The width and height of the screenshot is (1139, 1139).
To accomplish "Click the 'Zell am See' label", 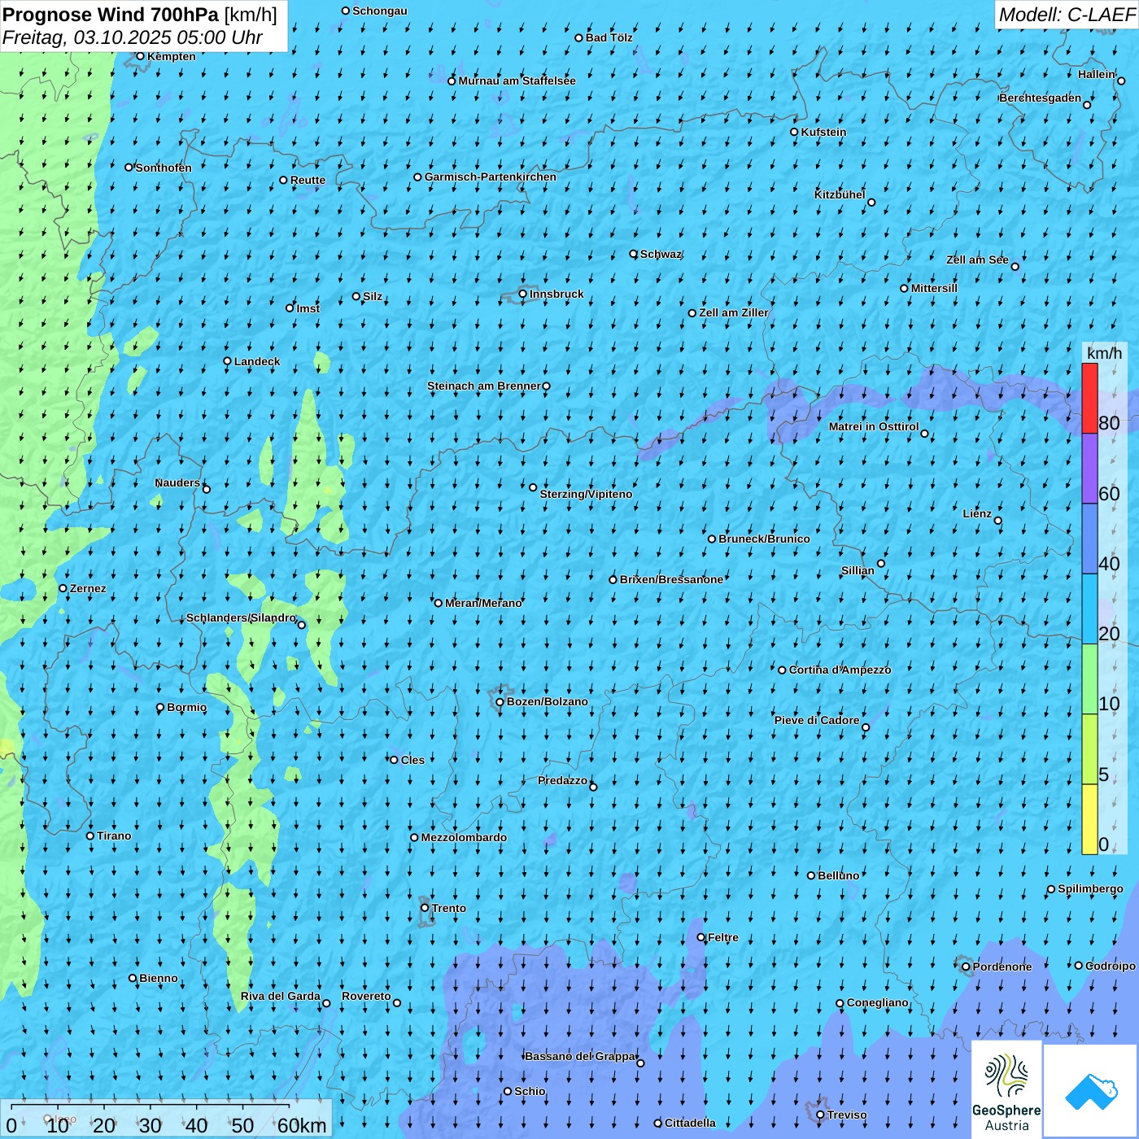I will [x=978, y=260].
